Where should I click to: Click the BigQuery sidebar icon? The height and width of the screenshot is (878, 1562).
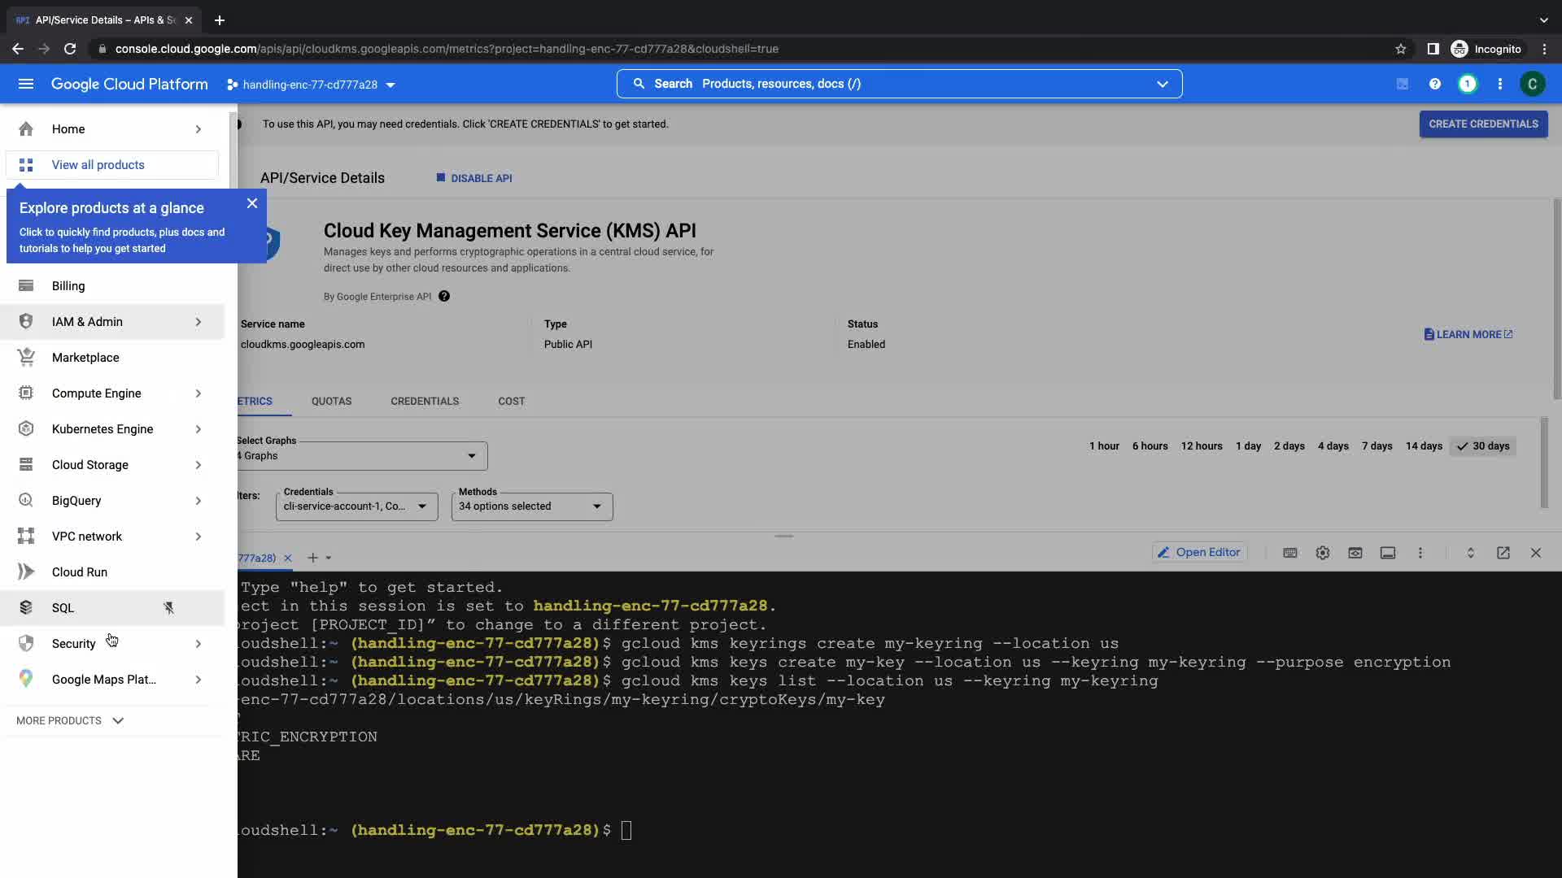26,500
